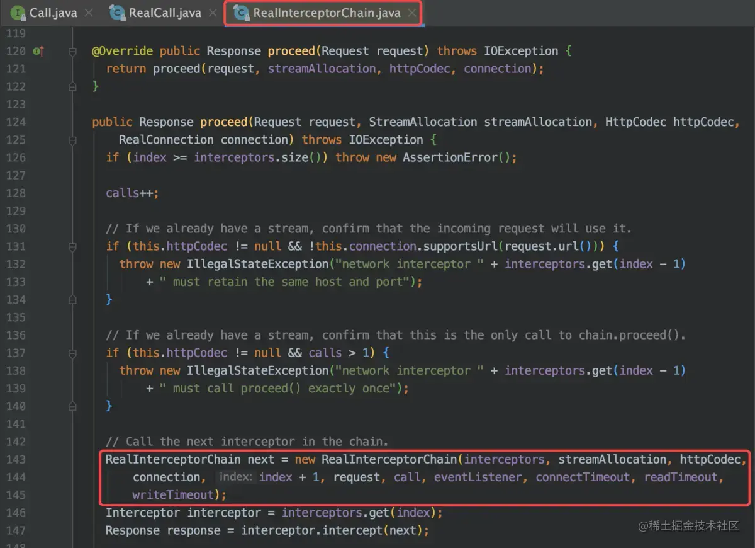Click the fold end marker at line 122
The image size is (755, 548).
[72, 86]
